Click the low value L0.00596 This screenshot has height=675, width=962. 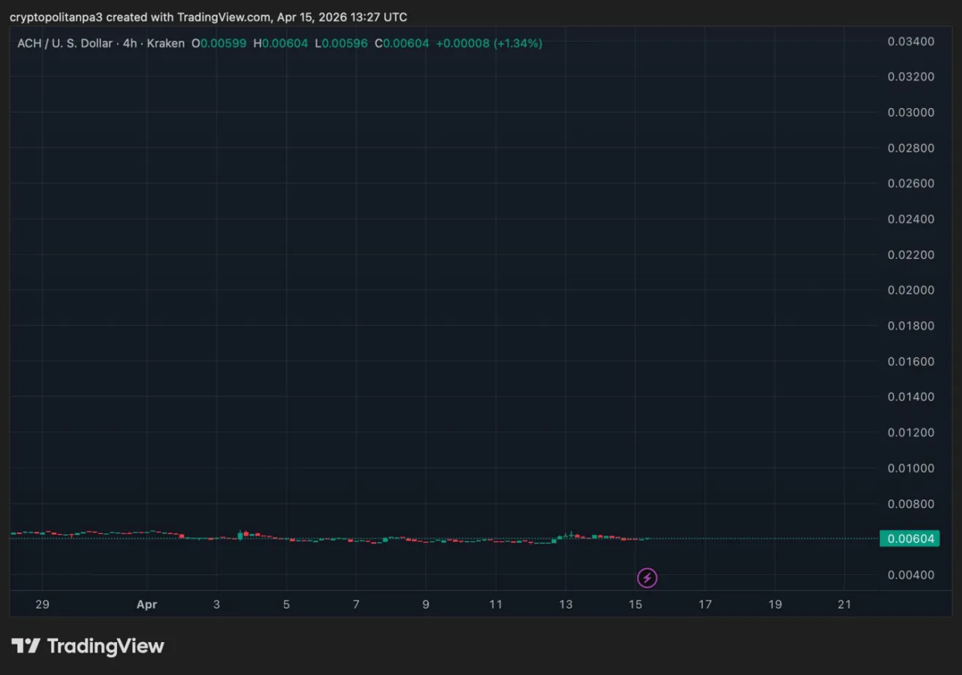tap(342, 43)
